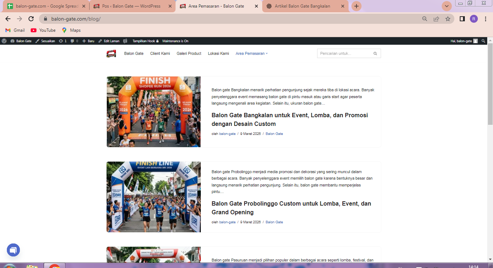Click the Balon Gate site logo

coord(111,53)
